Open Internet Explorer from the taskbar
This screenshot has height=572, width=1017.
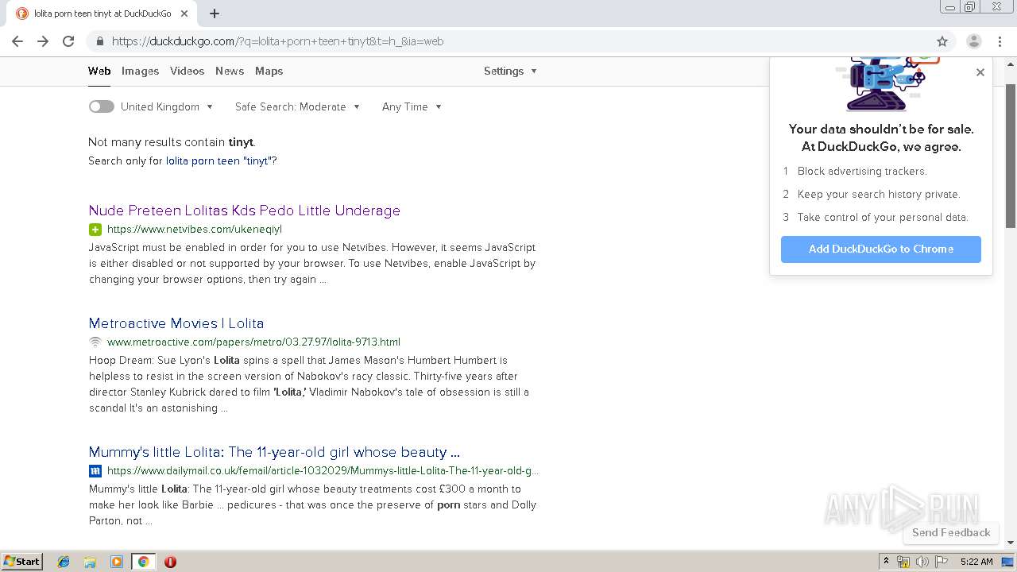pos(64,562)
